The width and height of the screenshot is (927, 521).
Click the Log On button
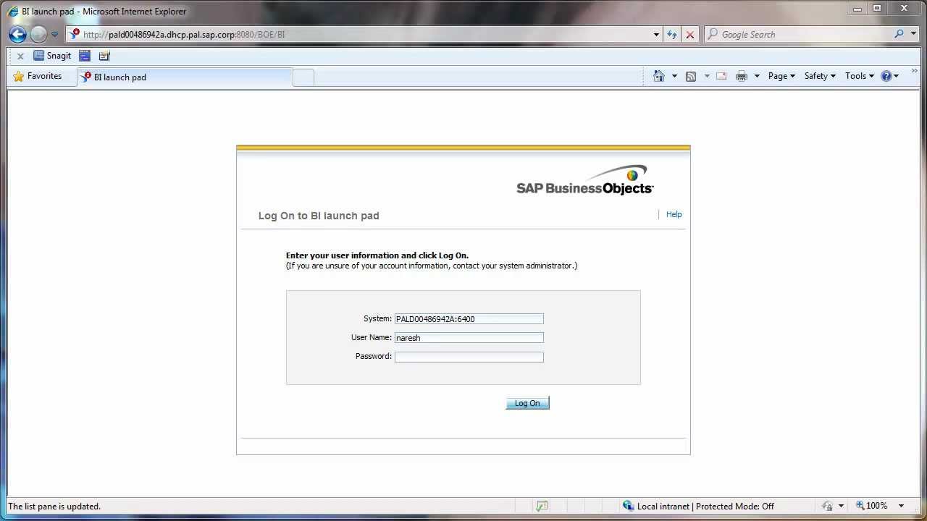527,403
